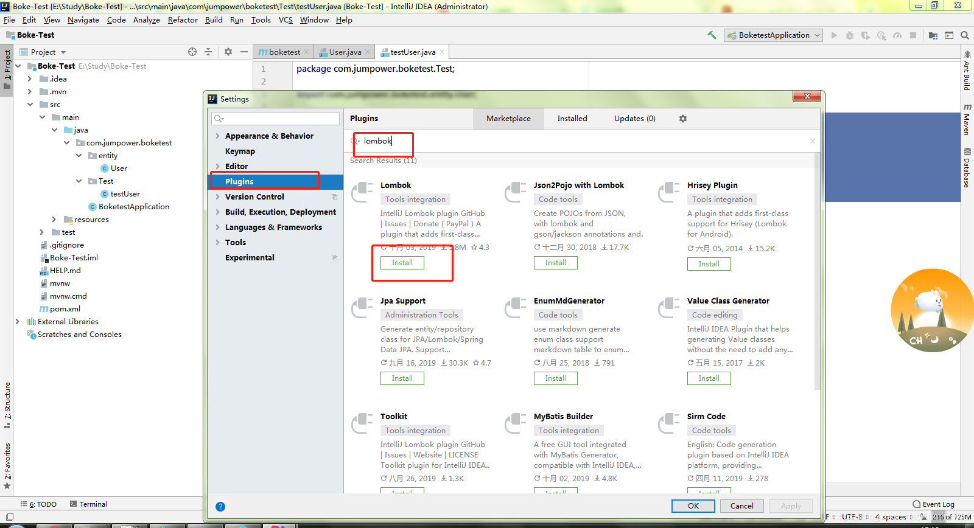Open Toolkit plugin details title

394,417
